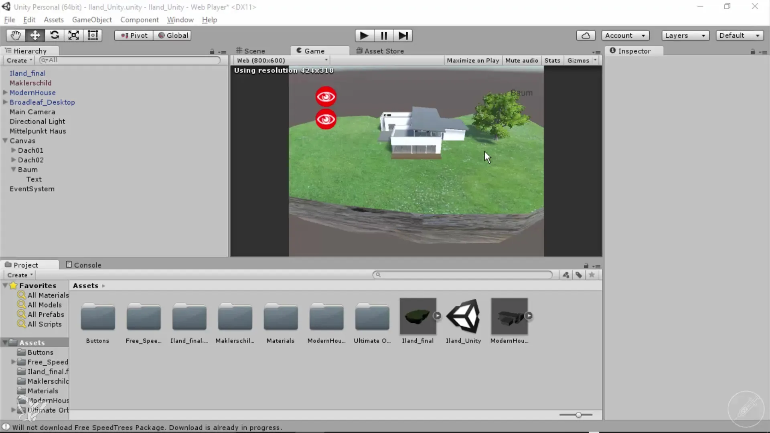770x433 pixels.
Task: Collapse the Baum item
Action: click(x=14, y=169)
